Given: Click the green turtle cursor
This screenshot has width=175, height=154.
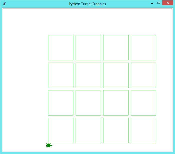Looking at the screenshot, I should coord(49,145).
